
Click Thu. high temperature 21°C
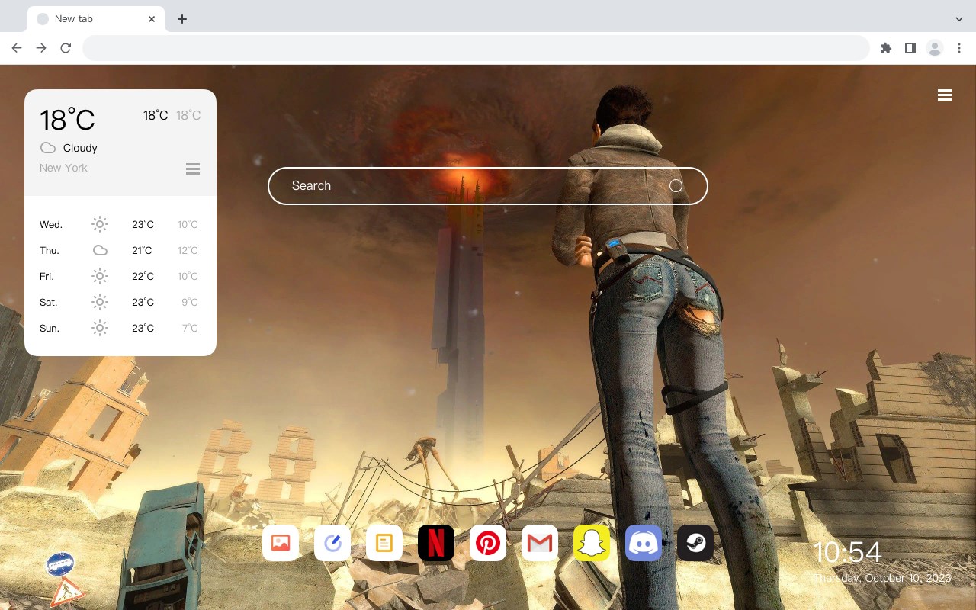coord(143,250)
